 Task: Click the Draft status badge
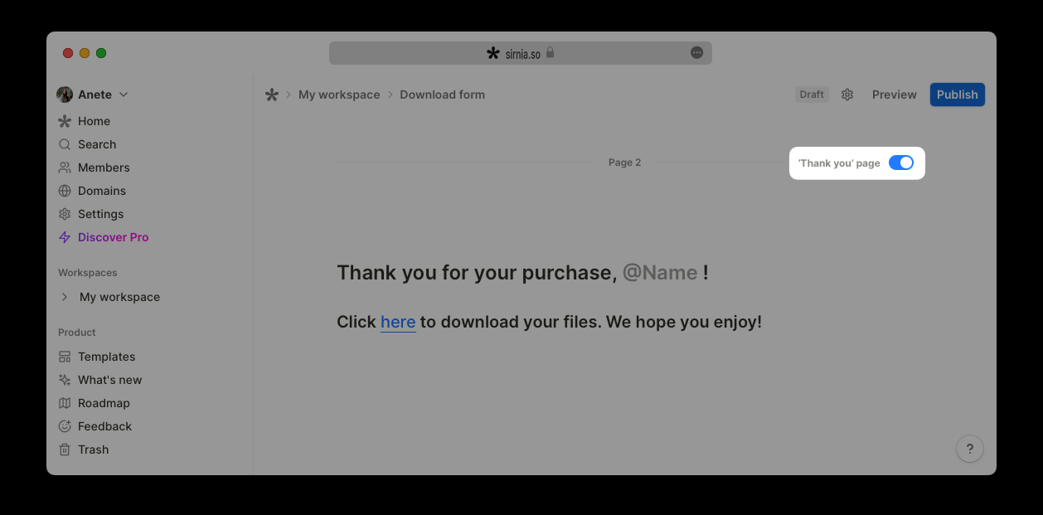pos(812,95)
